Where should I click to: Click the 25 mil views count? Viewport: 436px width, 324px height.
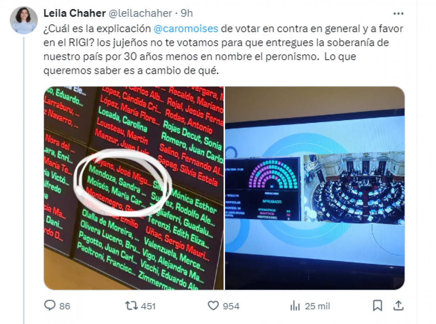pos(317,306)
